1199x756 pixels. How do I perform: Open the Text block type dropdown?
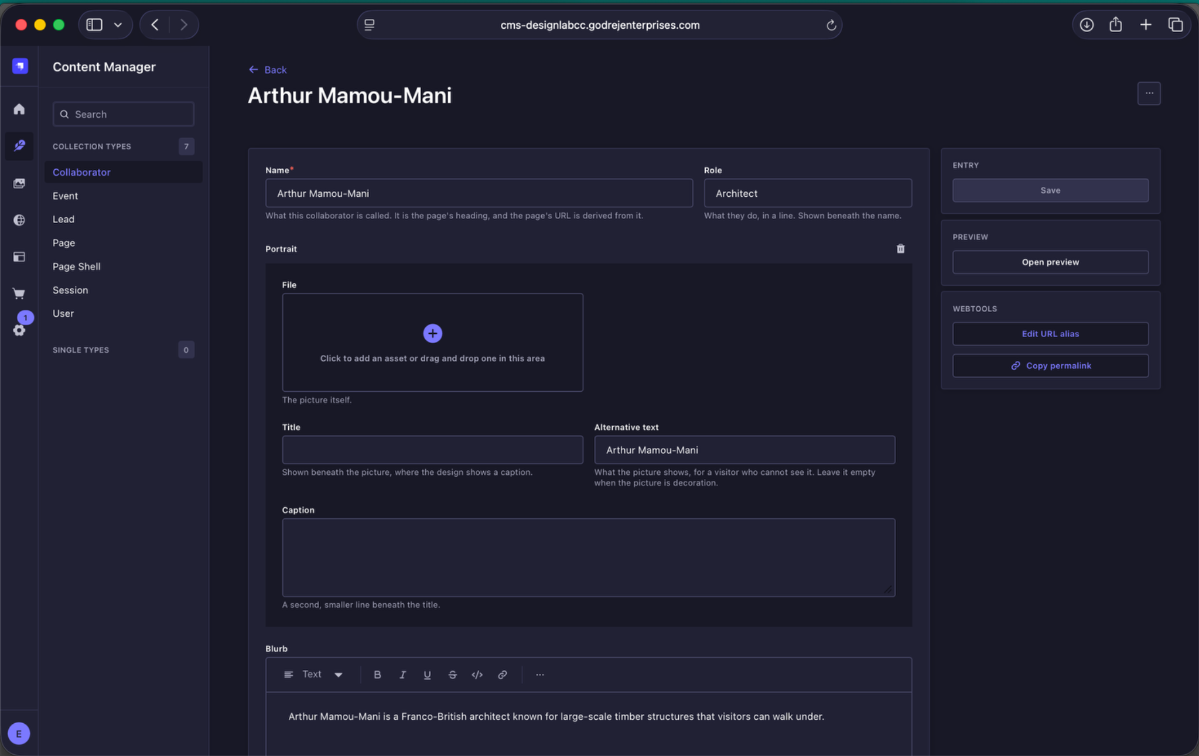[x=313, y=675]
